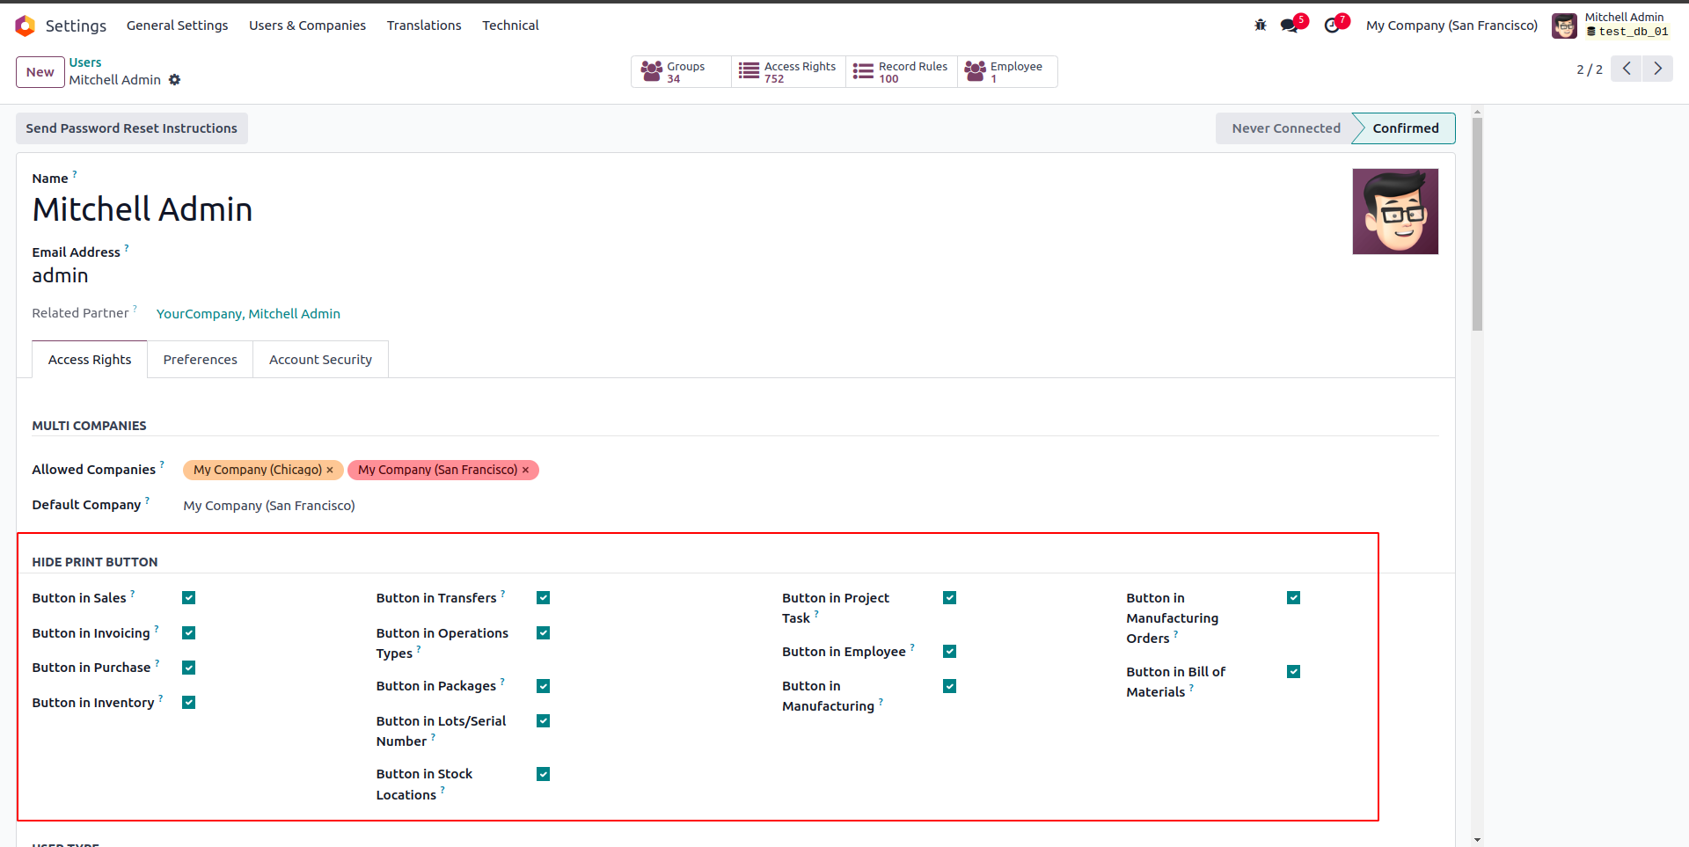Show help tooltip for Related Partner

(135, 309)
